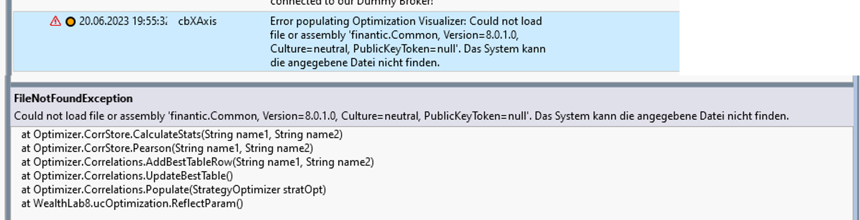Select the Optimization Visualizer error message row
The image size is (860, 220).
(x=346, y=41)
